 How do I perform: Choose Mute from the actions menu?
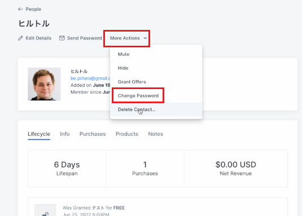(x=156, y=54)
